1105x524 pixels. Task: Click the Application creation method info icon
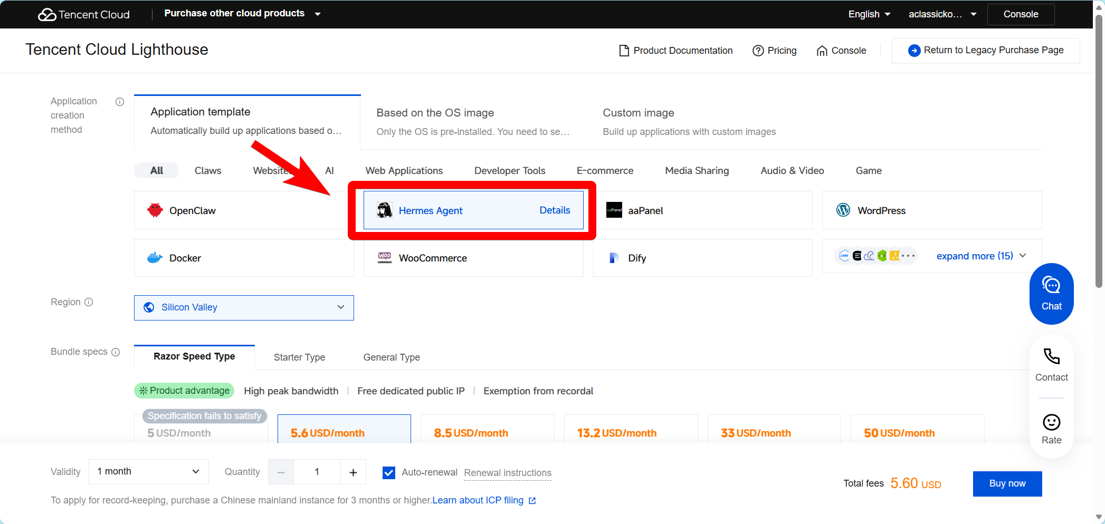[120, 102]
